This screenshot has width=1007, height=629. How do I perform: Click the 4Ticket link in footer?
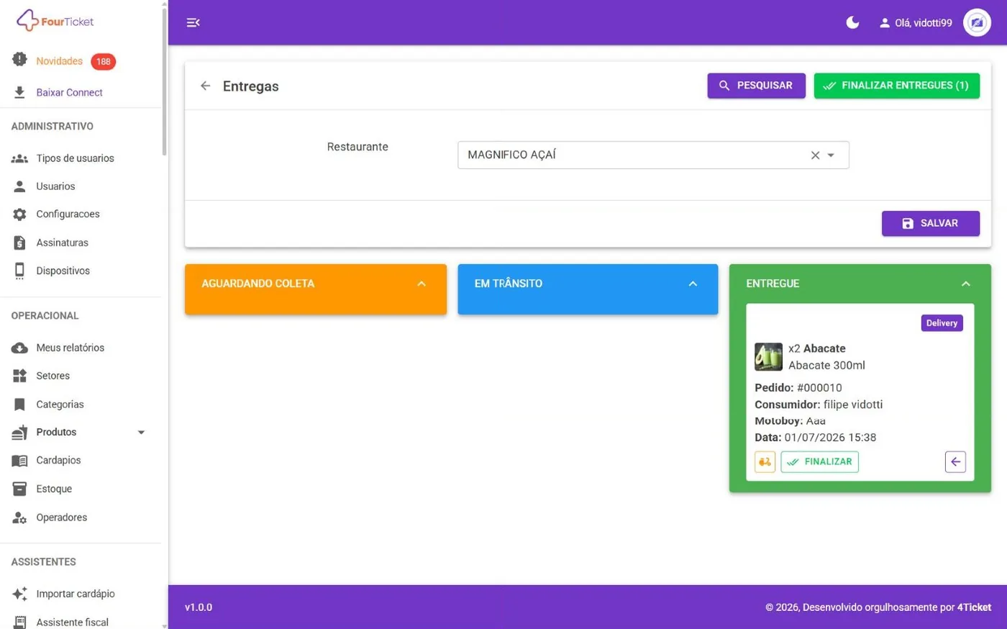coord(974,607)
